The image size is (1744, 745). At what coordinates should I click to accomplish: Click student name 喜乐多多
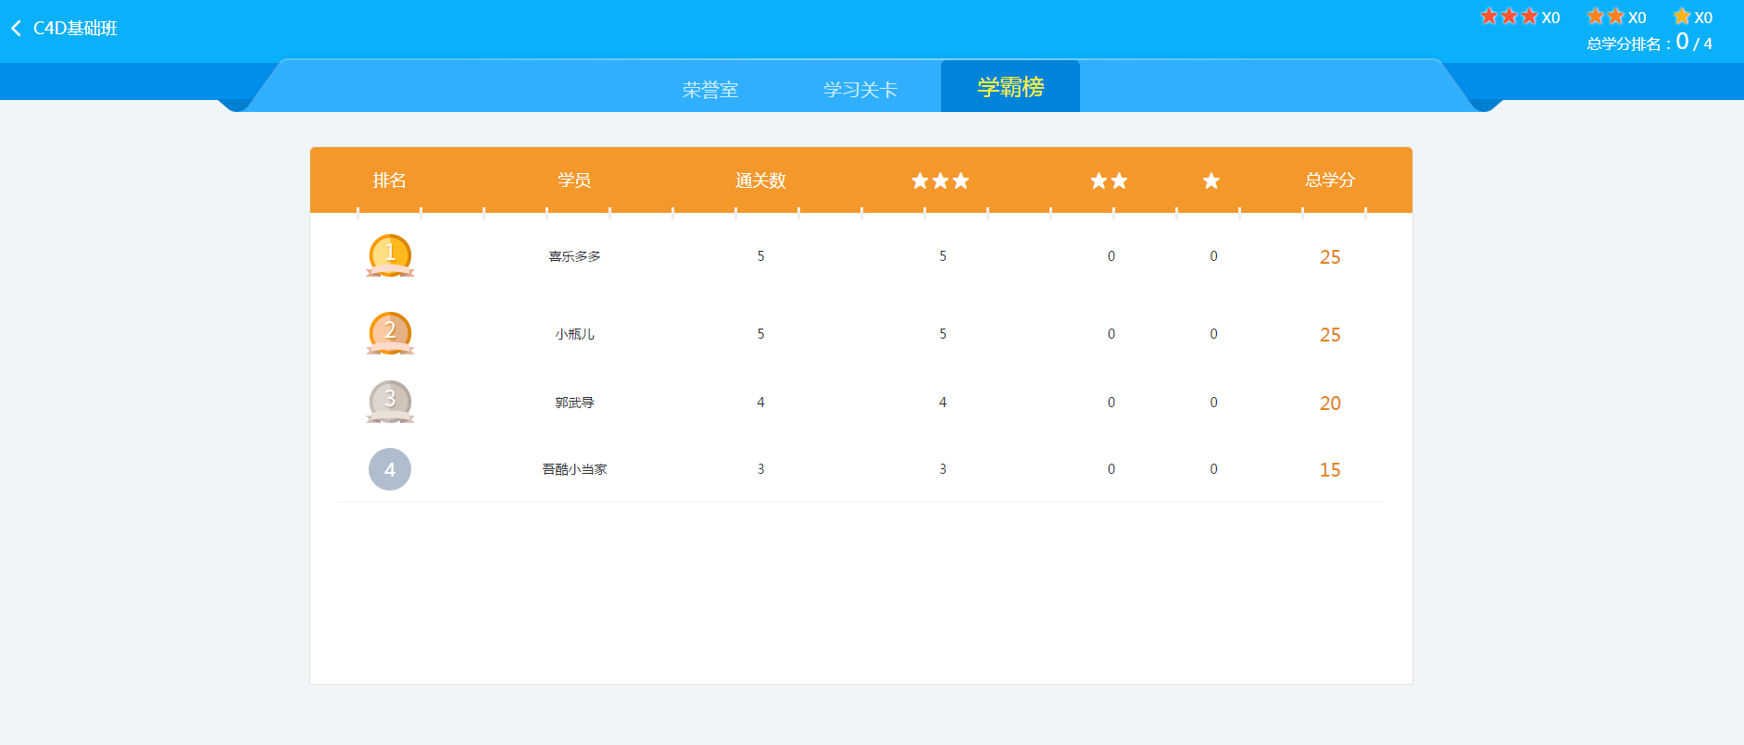click(574, 256)
